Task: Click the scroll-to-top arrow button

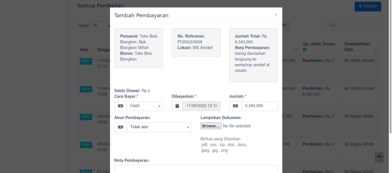Action: (379, 157)
